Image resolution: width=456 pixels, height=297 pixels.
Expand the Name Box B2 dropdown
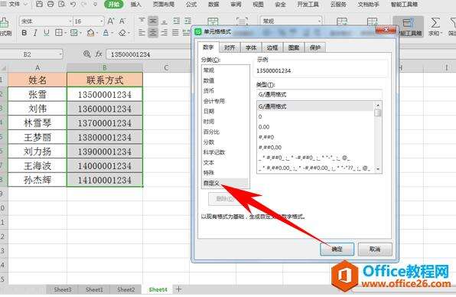[x=60, y=54]
